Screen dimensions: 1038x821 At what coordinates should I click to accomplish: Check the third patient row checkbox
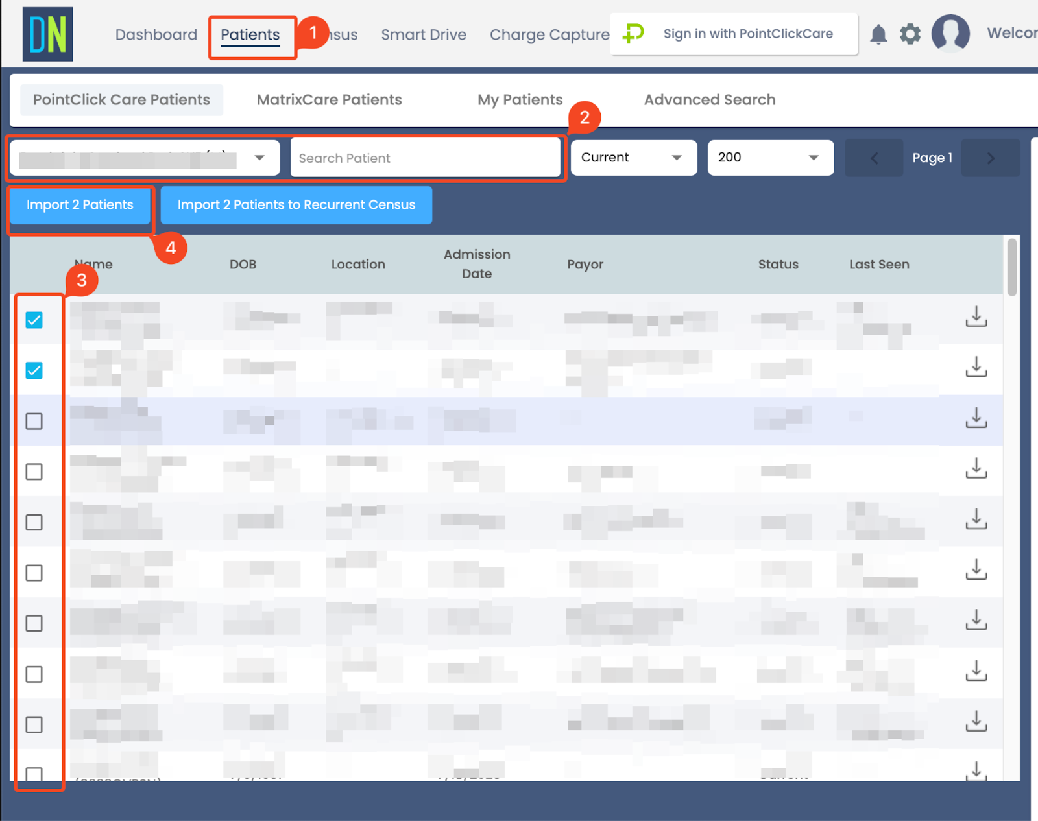[34, 421]
